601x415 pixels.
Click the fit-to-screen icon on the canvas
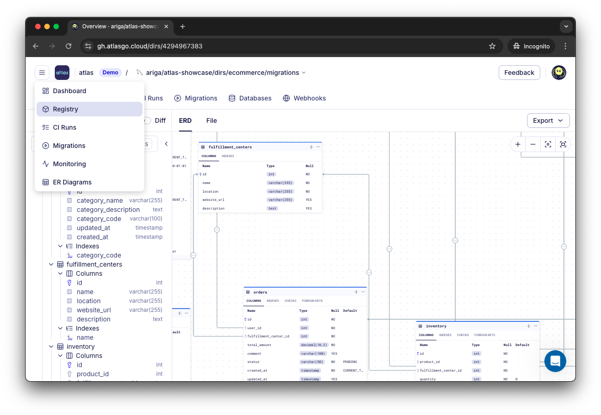563,144
